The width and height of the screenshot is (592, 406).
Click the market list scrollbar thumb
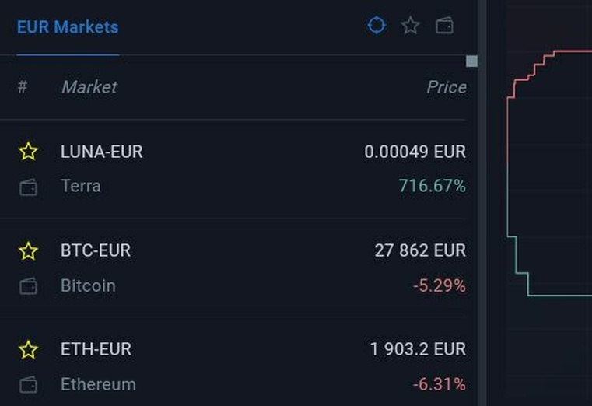tap(471, 61)
